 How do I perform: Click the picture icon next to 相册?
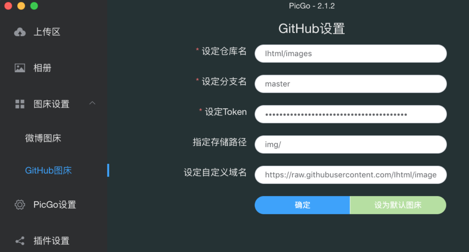20,68
